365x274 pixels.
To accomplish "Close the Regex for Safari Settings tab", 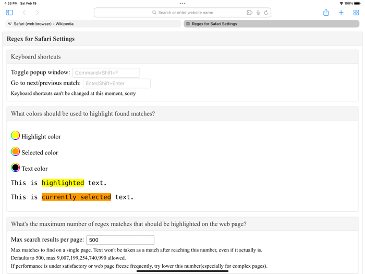I will point(188,24).
